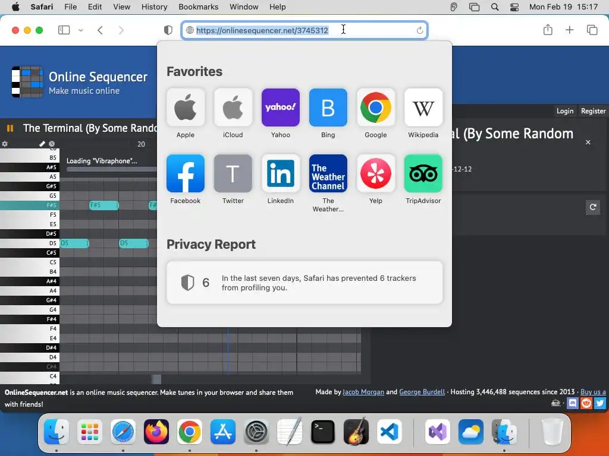
Task: Open the Discord icon in the footer
Action: coord(573,403)
